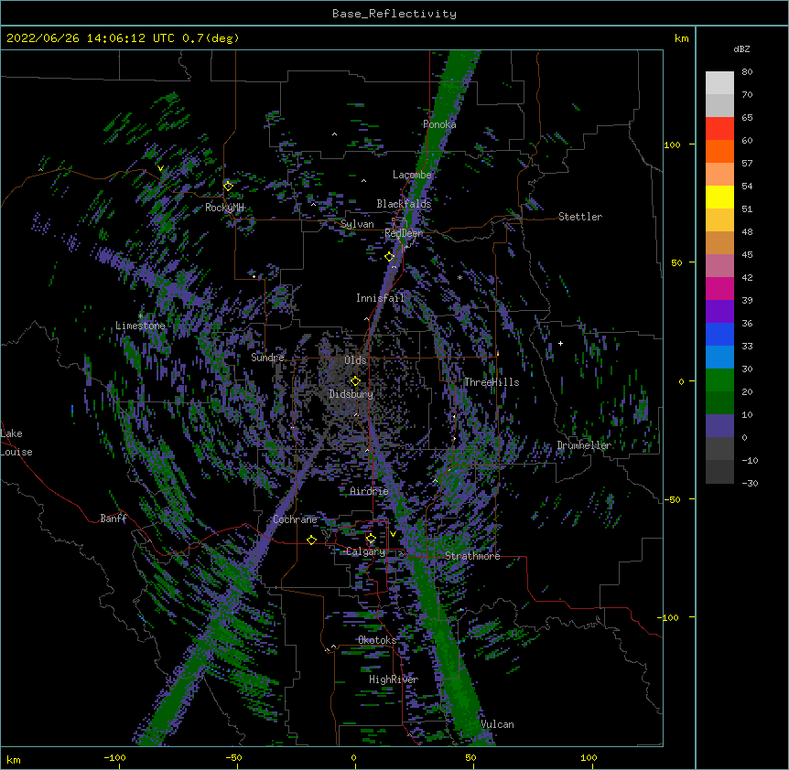This screenshot has width=789, height=770.
Task: Click the Banff town label
Action: pyautogui.click(x=113, y=519)
